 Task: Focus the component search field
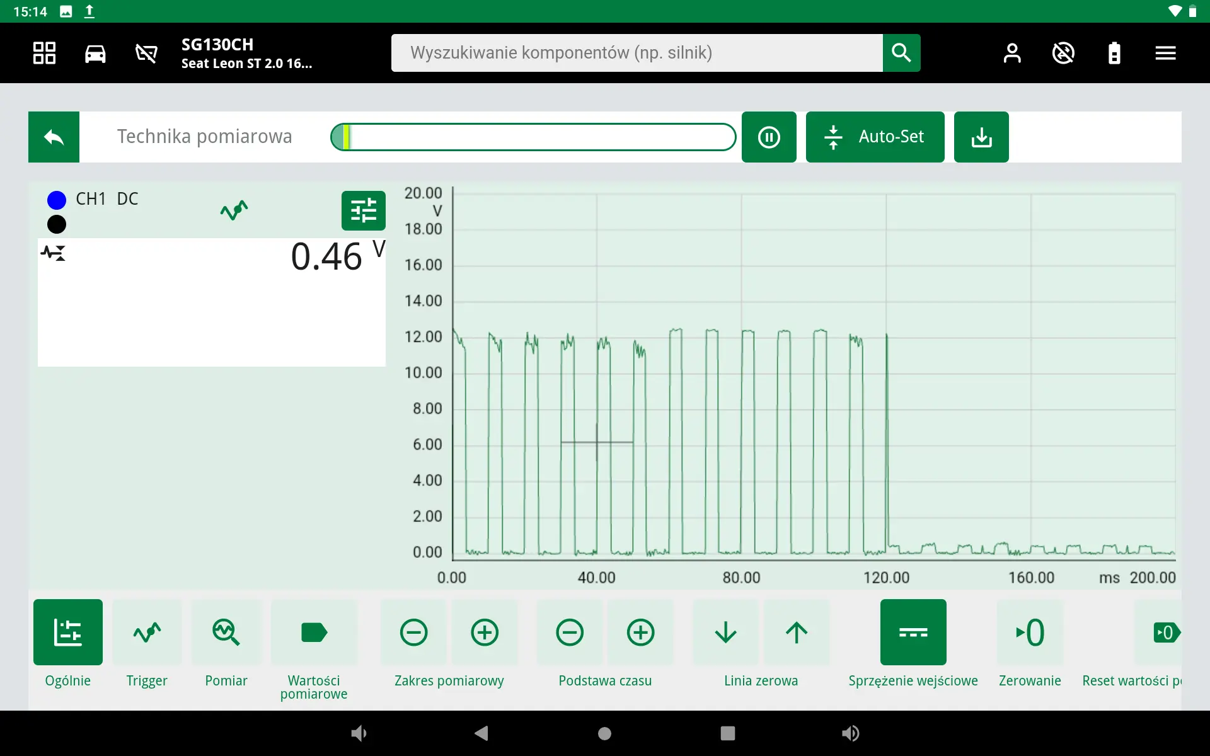click(637, 53)
